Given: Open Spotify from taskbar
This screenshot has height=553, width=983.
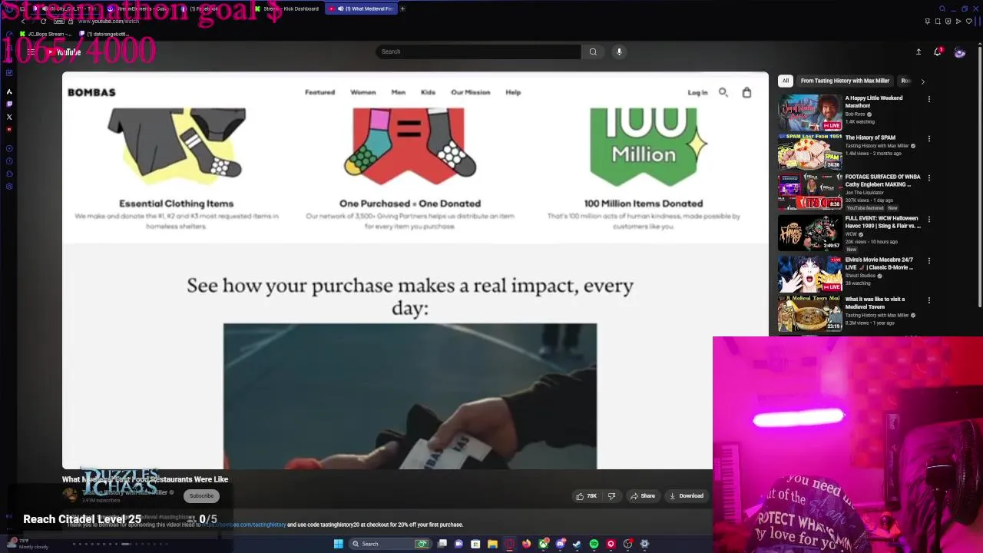Looking at the screenshot, I should (x=594, y=544).
